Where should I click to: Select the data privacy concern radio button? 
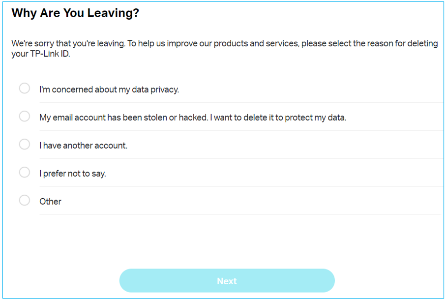[24, 88]
